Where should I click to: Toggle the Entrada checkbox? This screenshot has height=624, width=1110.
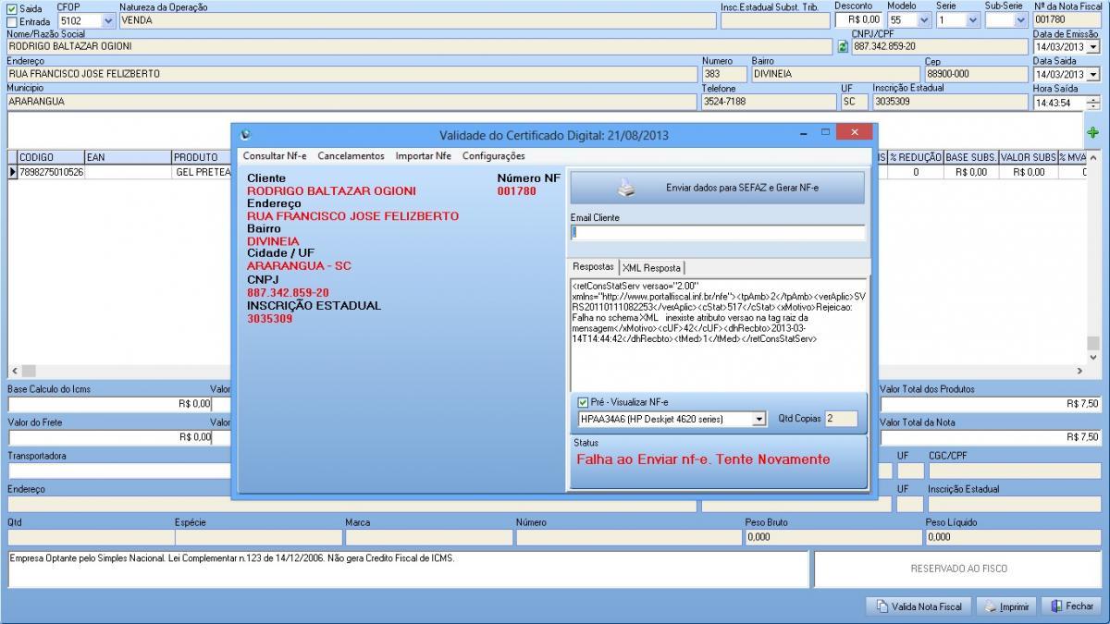click(x=12, y=21)
